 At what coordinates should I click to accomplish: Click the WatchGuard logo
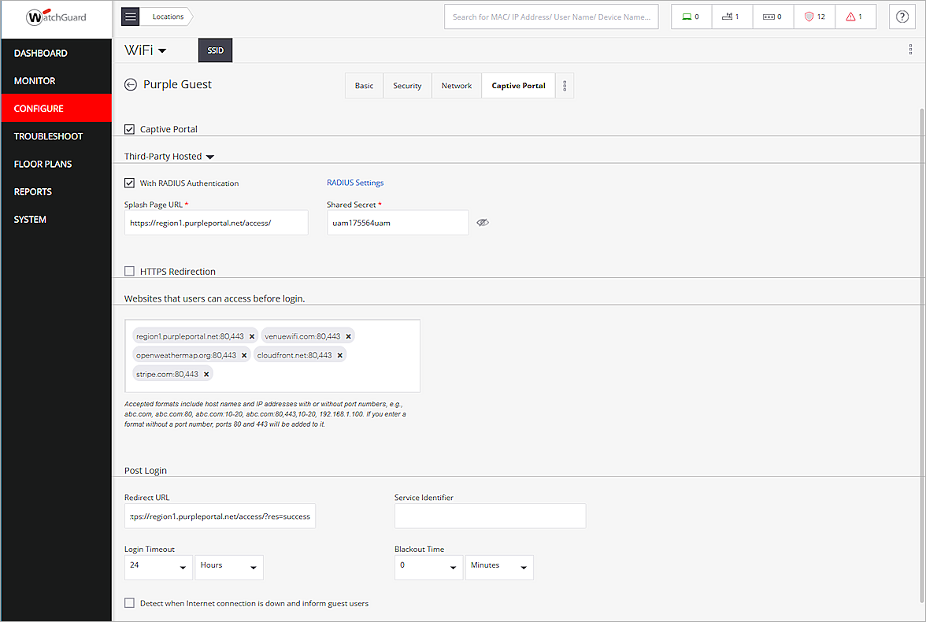55,17
